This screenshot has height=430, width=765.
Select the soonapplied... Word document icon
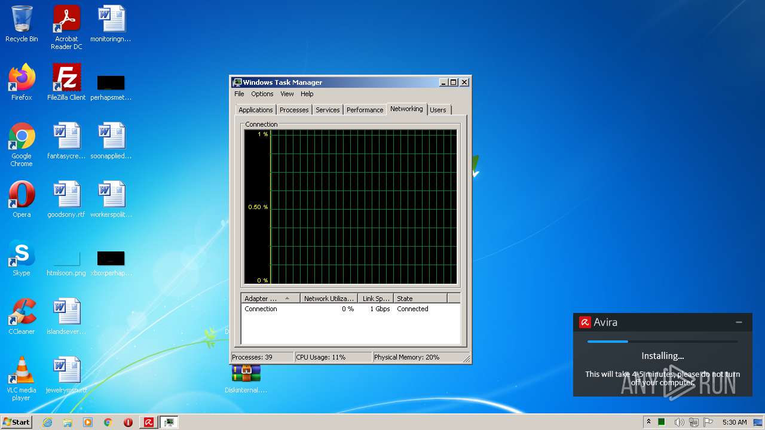coord(111,141)
